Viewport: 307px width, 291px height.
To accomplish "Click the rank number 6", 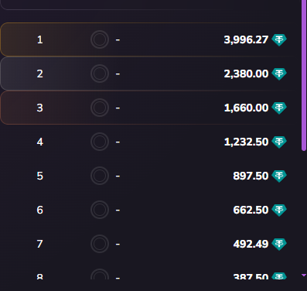I will click(39, 210).
